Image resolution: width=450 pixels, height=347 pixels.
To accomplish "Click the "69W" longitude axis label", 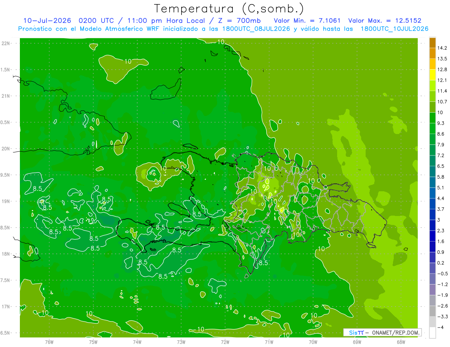I will click(357, 342).
